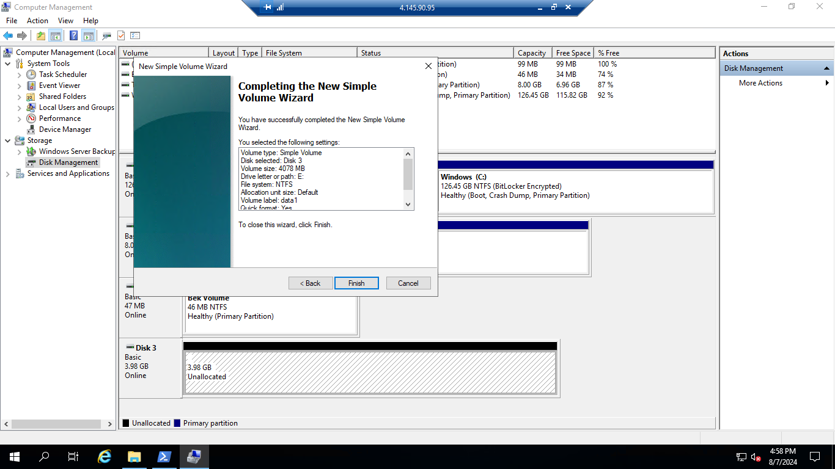Click the checklist toolbar icon
The image size is (835, 469).
(135, 35)
